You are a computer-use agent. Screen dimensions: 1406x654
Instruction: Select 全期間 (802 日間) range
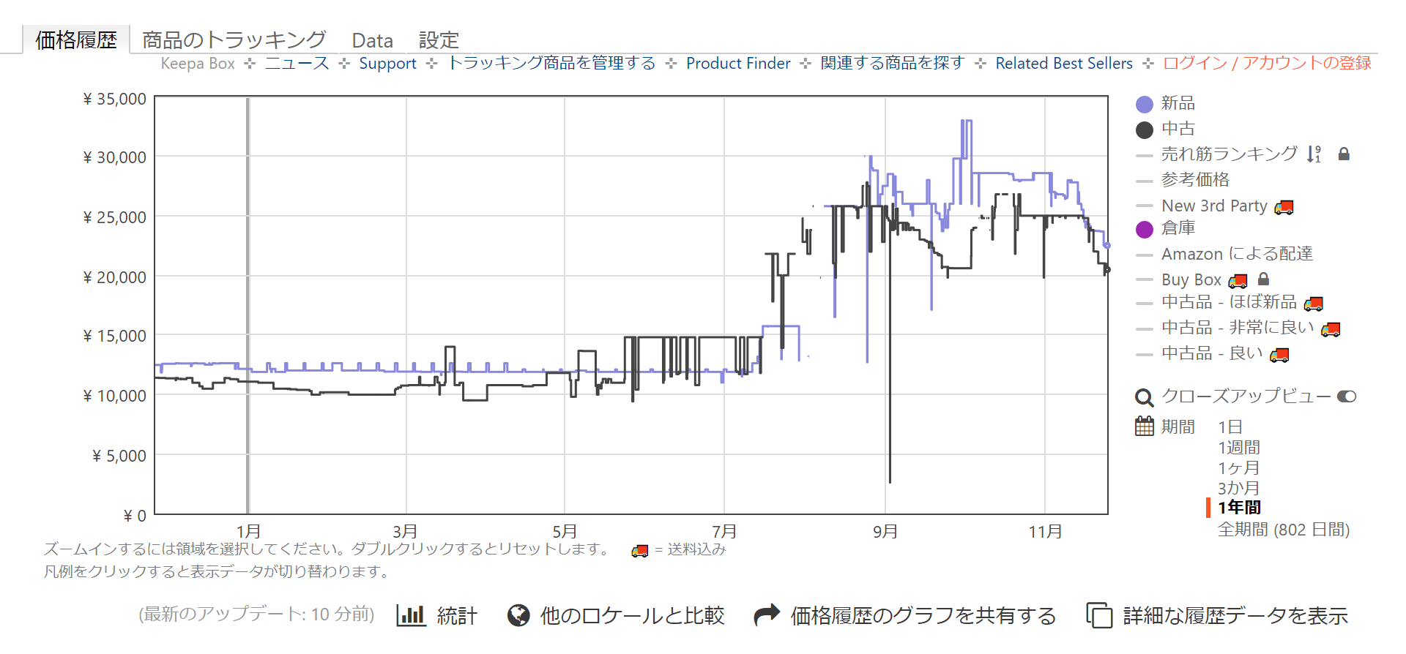point(1283,530)
